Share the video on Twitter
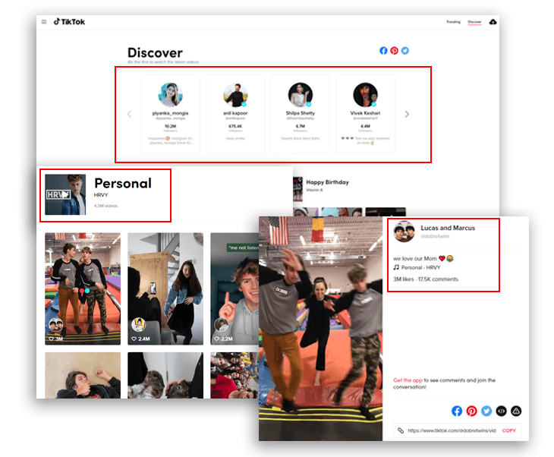Image resolution: width=554 pixels, height=457 pixels. point(486,411)
